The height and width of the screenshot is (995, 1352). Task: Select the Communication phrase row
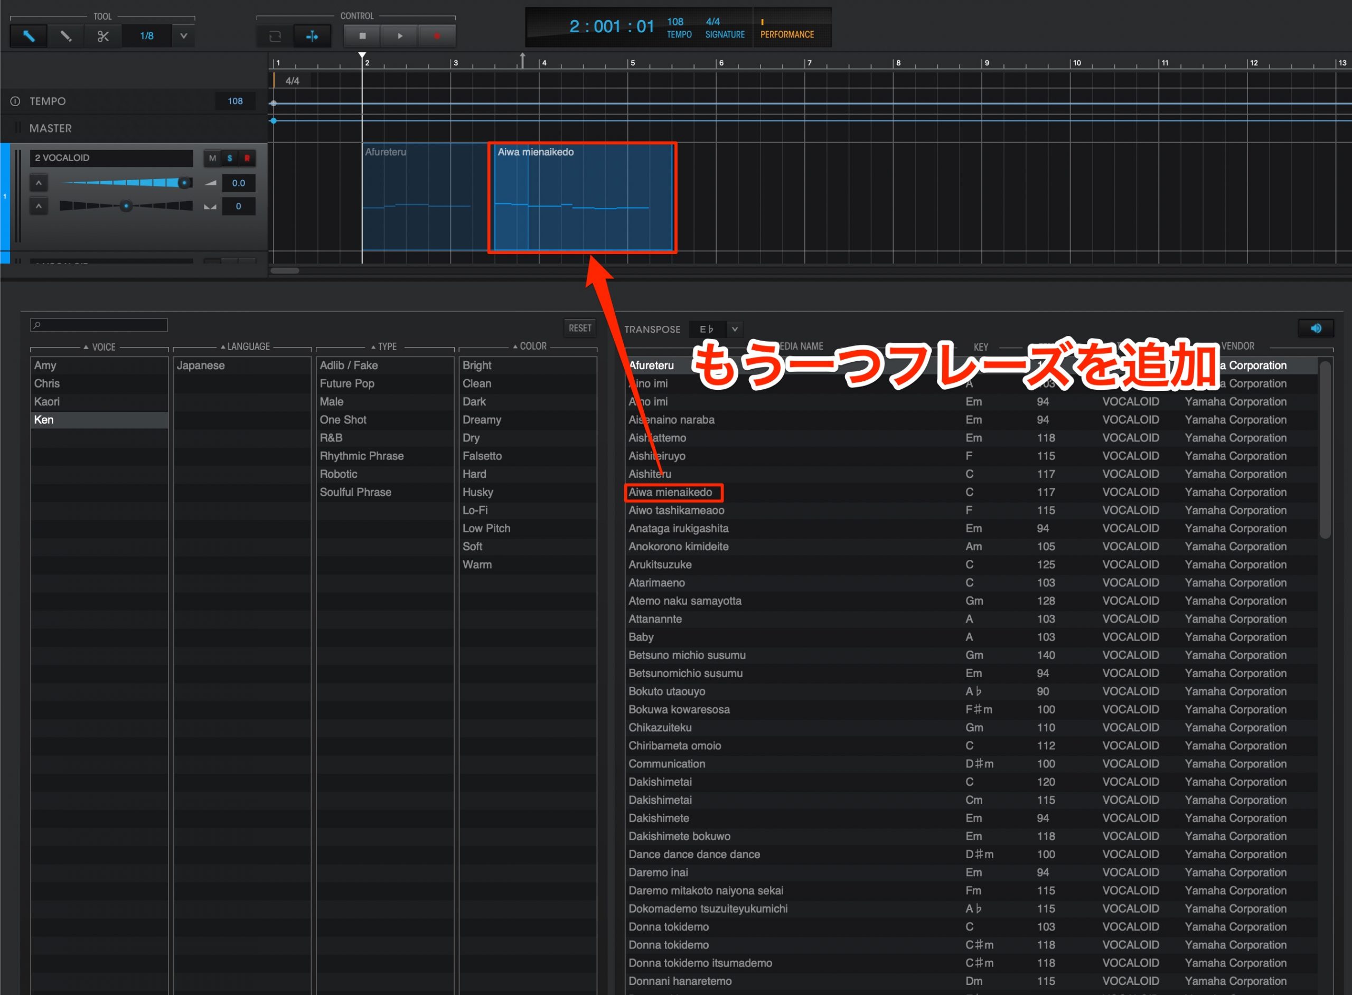(x=971, y=764)
